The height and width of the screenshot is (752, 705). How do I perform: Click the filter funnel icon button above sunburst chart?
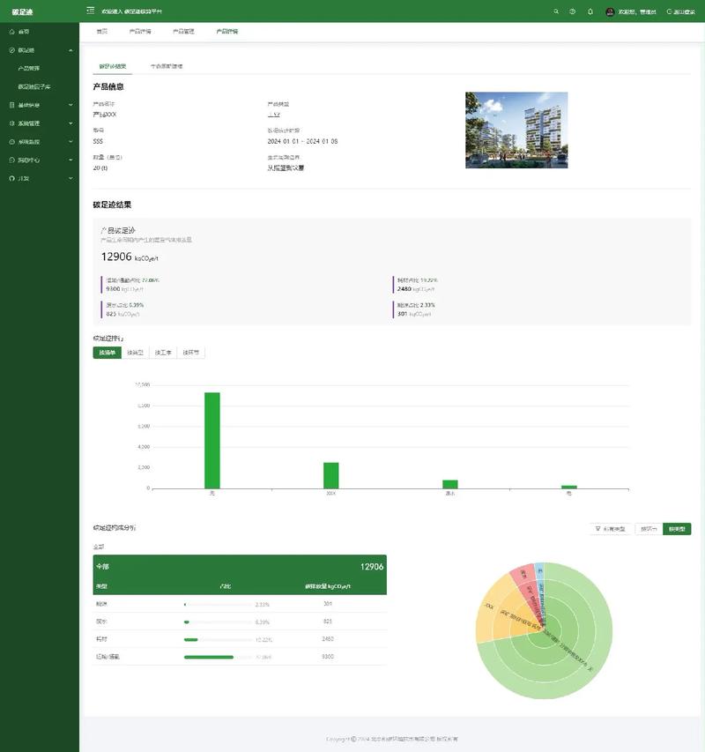point(610,528)
